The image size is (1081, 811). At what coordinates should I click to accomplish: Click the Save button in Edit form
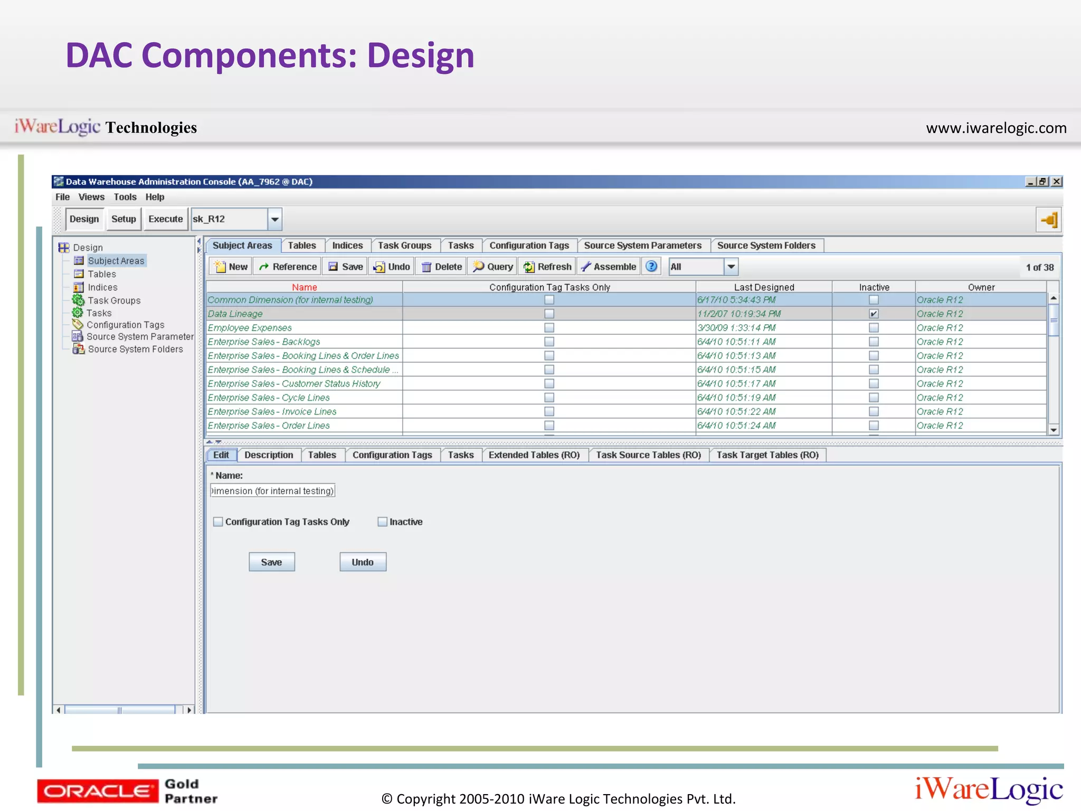coord(271,562)
